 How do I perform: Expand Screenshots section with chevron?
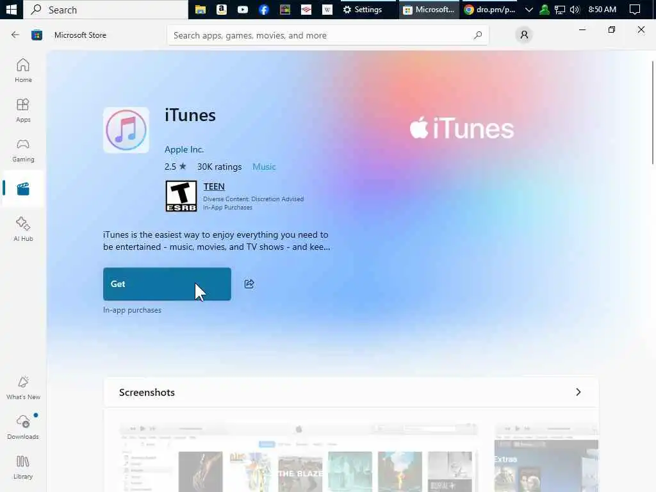(578, 392)
